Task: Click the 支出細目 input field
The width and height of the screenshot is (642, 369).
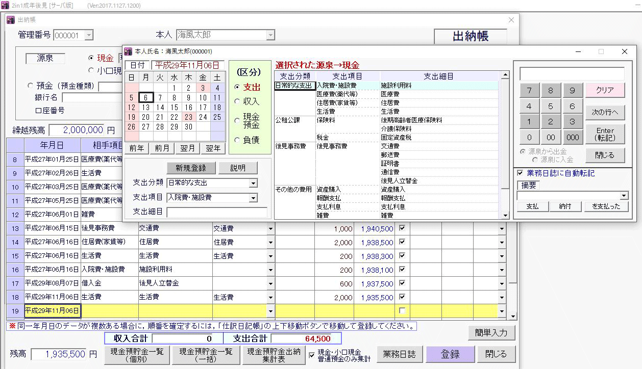Action: pyautogui.click(x=217, y=212)
